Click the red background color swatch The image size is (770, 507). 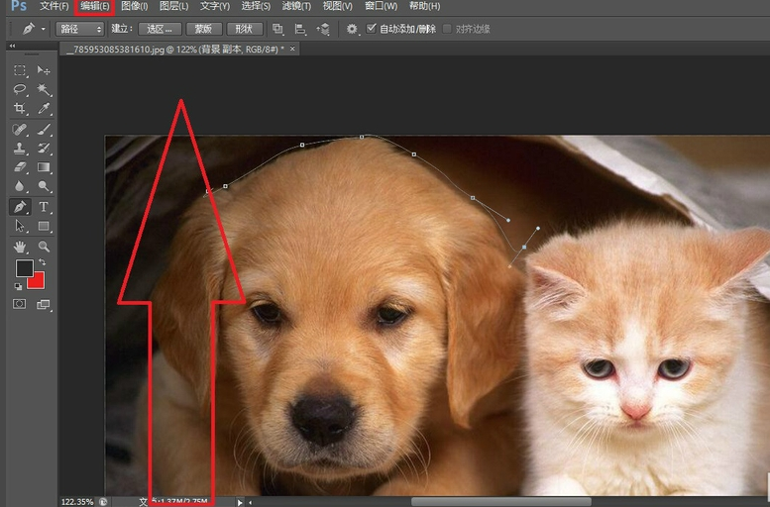(37, 280)
